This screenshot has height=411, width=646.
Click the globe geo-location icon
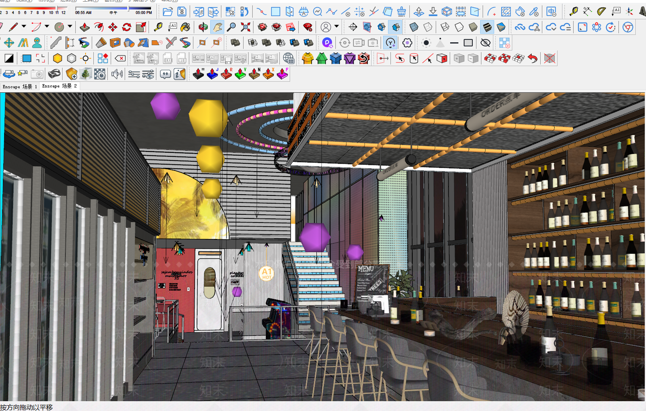[x=288, y=58]
